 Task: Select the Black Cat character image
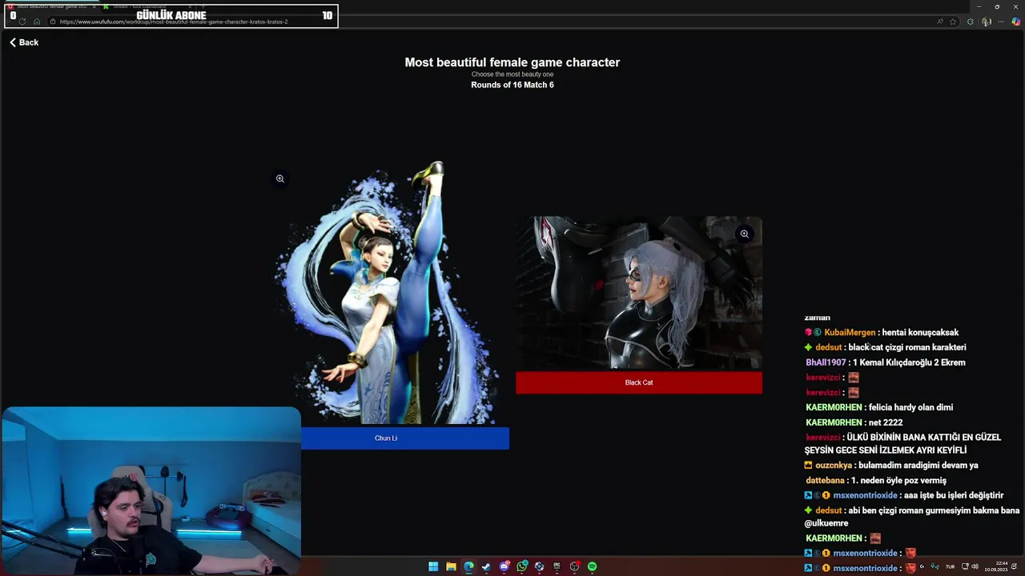pos(639,293)
